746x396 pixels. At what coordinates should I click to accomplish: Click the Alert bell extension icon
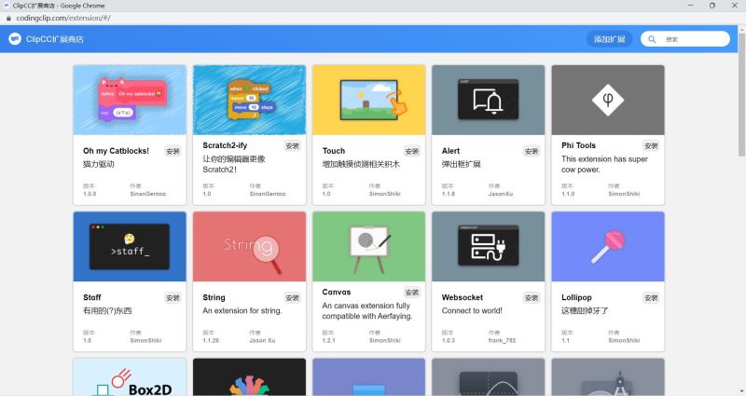tap(488, 100)
